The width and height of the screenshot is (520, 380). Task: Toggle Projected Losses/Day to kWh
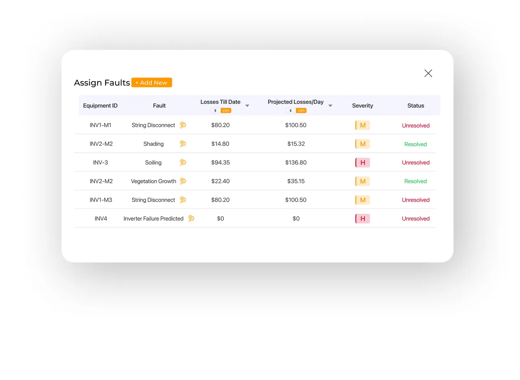[x=301, y=110]
